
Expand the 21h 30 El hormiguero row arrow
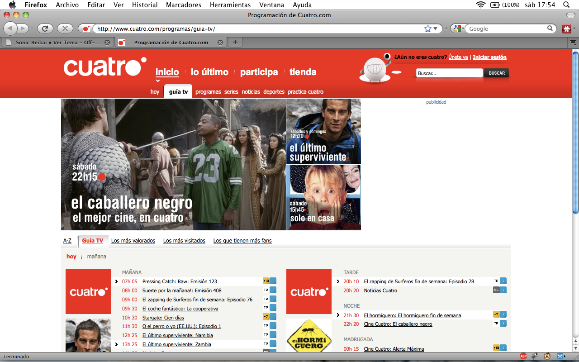coord(338,315)
